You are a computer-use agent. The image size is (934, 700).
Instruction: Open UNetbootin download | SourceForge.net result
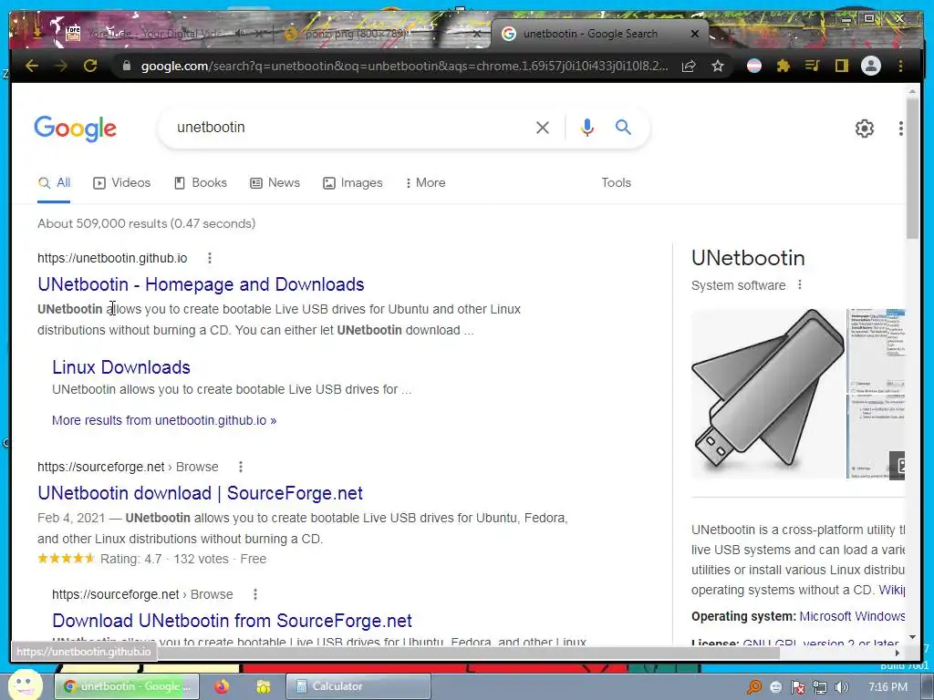coord(200,493)
